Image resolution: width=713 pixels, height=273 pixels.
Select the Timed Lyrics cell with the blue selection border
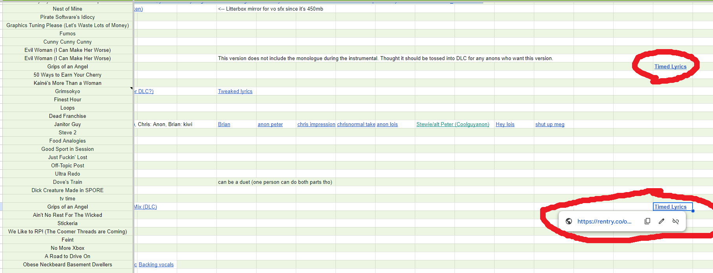tap(673, 207)
